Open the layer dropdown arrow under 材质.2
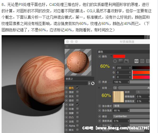This screenshot has width=158, height=133. (89, 84)
